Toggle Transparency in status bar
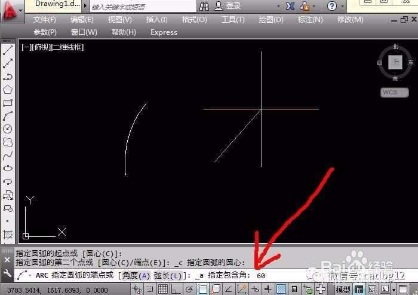Screen dimensions: 418x295 click(281, 290)
